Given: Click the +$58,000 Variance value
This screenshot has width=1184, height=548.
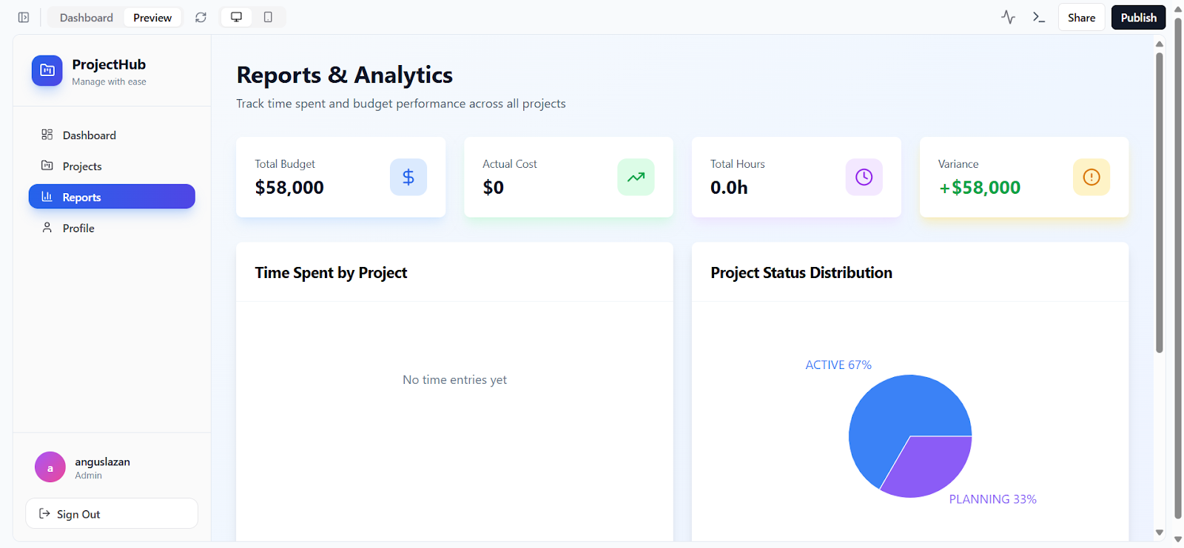Looking at the screenshot, I should (x=980, y=188).
